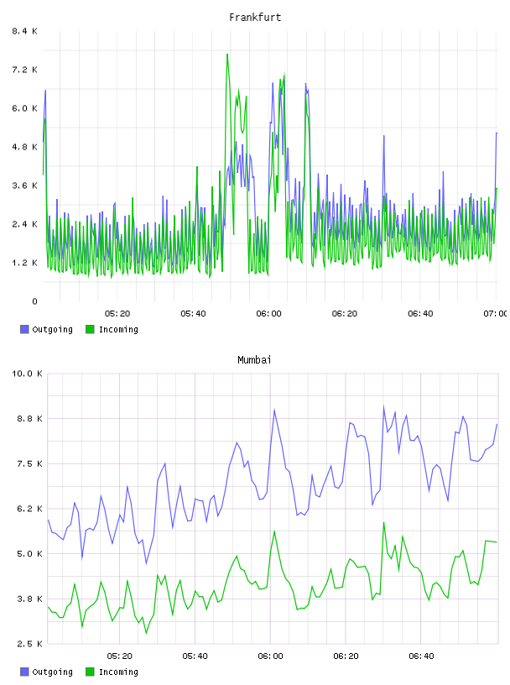Viewport: 510px width, 685px height.
Task: Click the 06:00 time label in Mumbai chart
Action: pyautogui.click(x=270, y=656)
